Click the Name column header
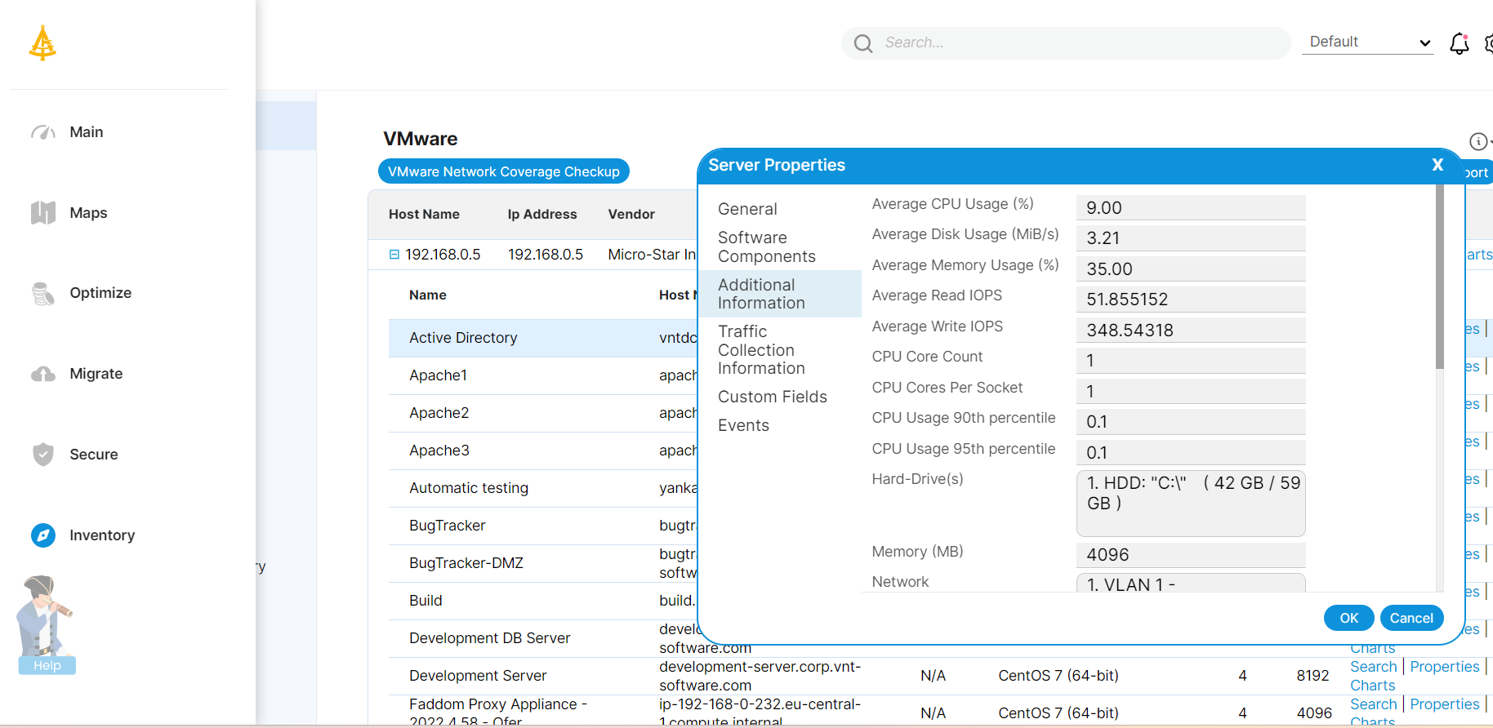The image size is (1493, 728). 428,295
